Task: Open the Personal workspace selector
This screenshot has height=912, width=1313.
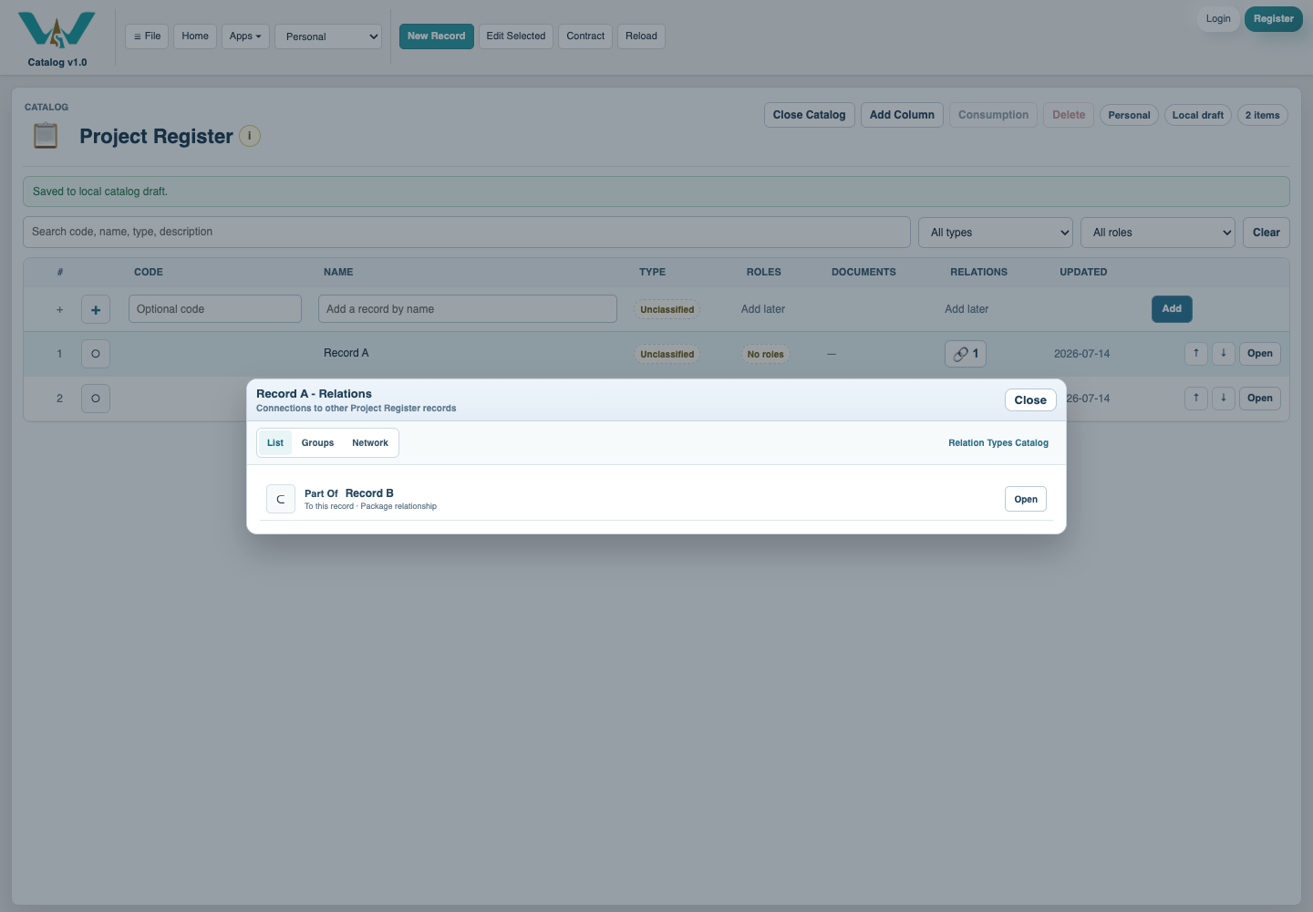Action: tap(328, 36)
